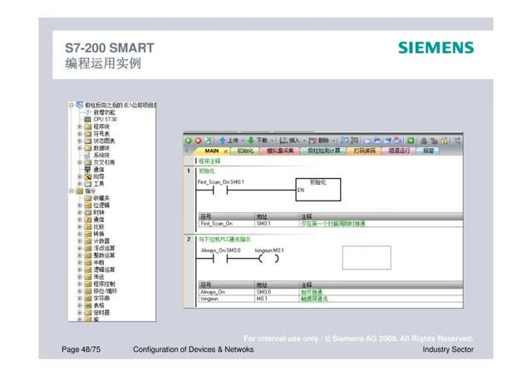
Task: Switch to the MAIN program tab
Action: [212, 151]
